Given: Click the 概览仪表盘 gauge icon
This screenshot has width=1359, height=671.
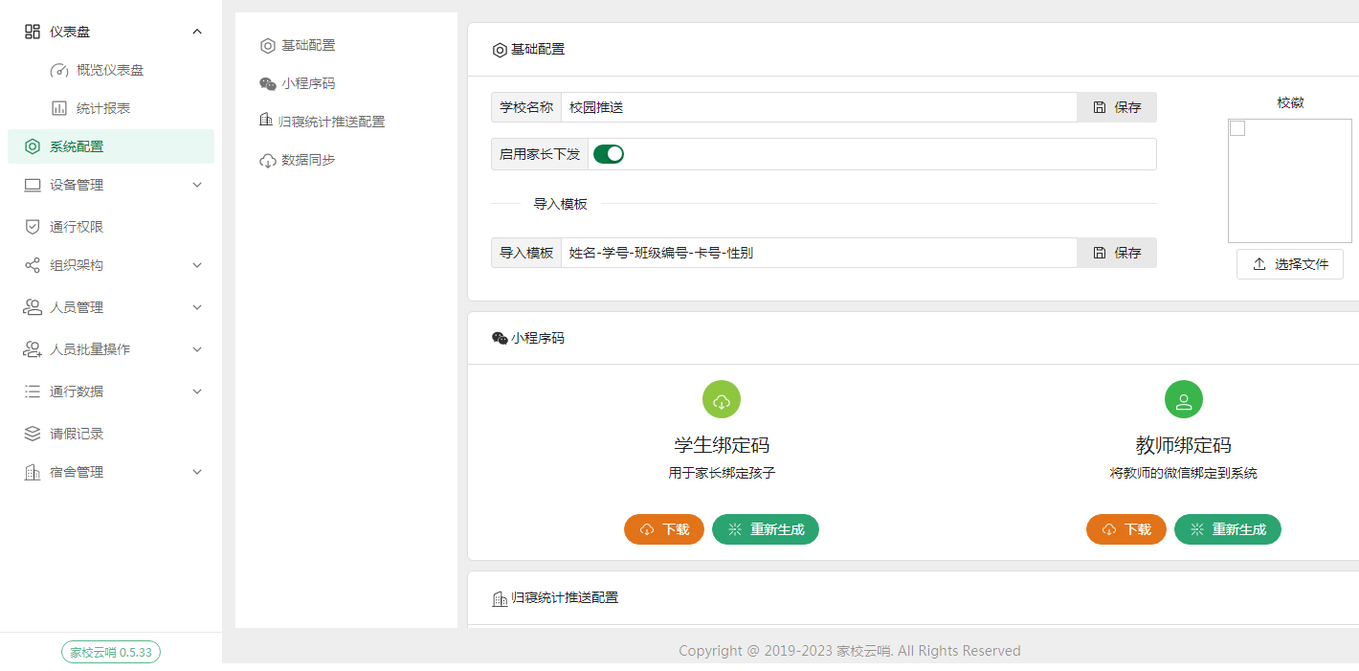Looking at the screenshot, I should pos(59,70).
